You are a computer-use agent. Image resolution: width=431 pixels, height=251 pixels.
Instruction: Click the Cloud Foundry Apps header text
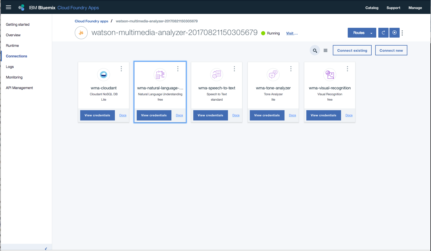tap(78, 8)
